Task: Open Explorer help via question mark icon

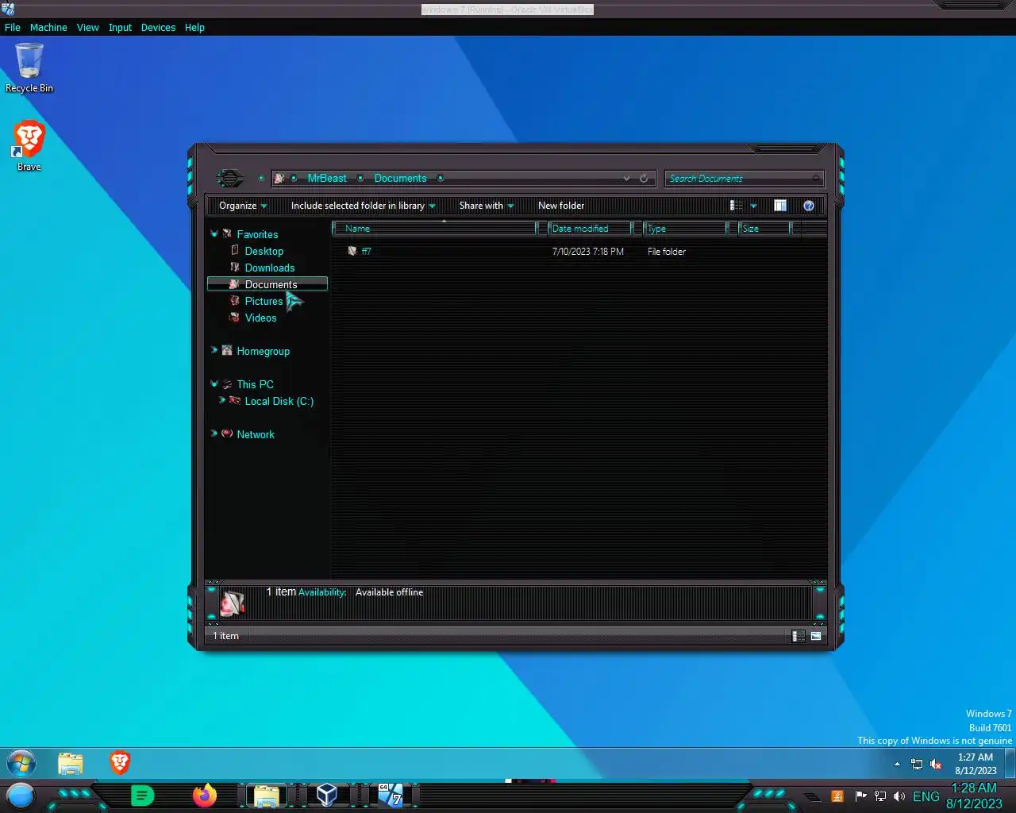Action: 809,206
